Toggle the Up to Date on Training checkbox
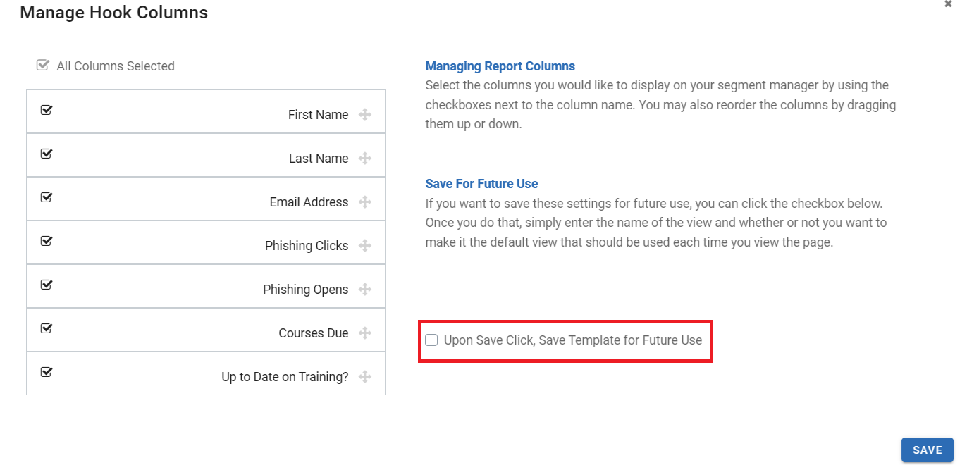This screenshot has height=465, width=967. (47, 372)
